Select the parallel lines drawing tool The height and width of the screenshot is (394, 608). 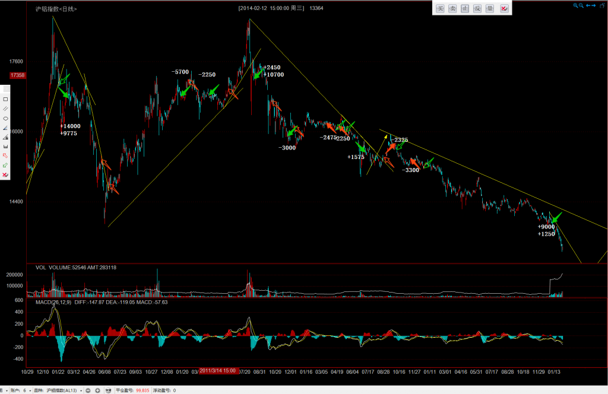point(5,109)
